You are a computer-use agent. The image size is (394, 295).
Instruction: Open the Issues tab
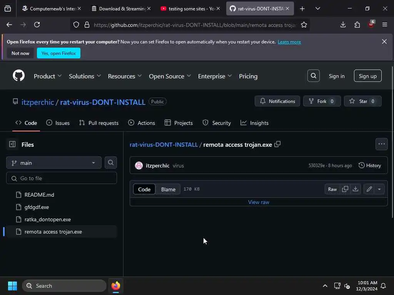click(x=58, y=123)
